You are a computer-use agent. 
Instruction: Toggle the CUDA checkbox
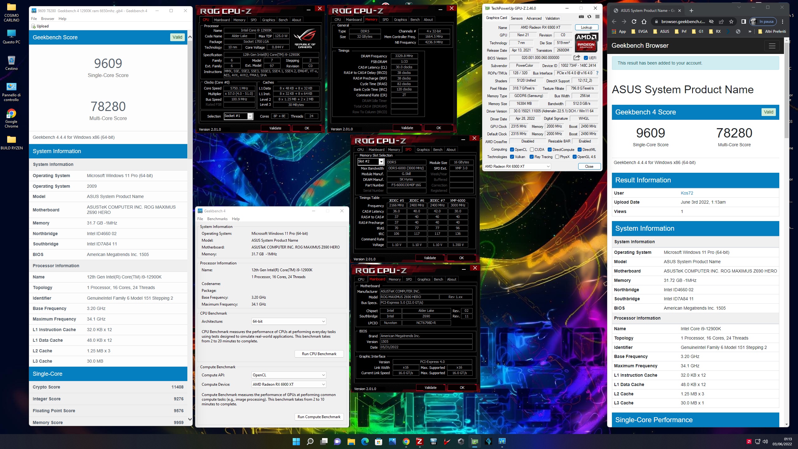(532, 150)
